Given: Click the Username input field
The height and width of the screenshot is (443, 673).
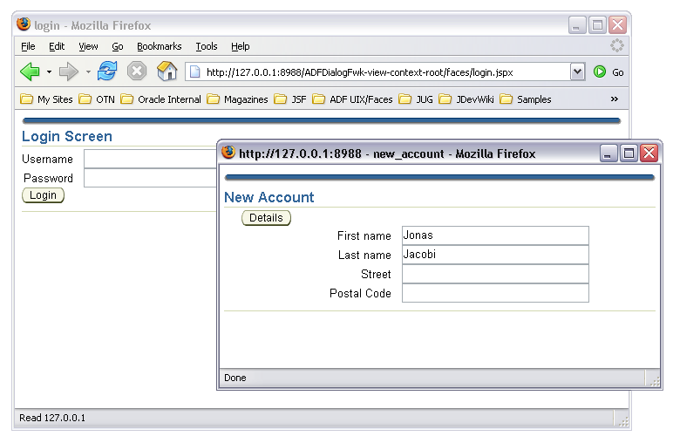Looking at the screenshot, I should click(x=150, y=159).
